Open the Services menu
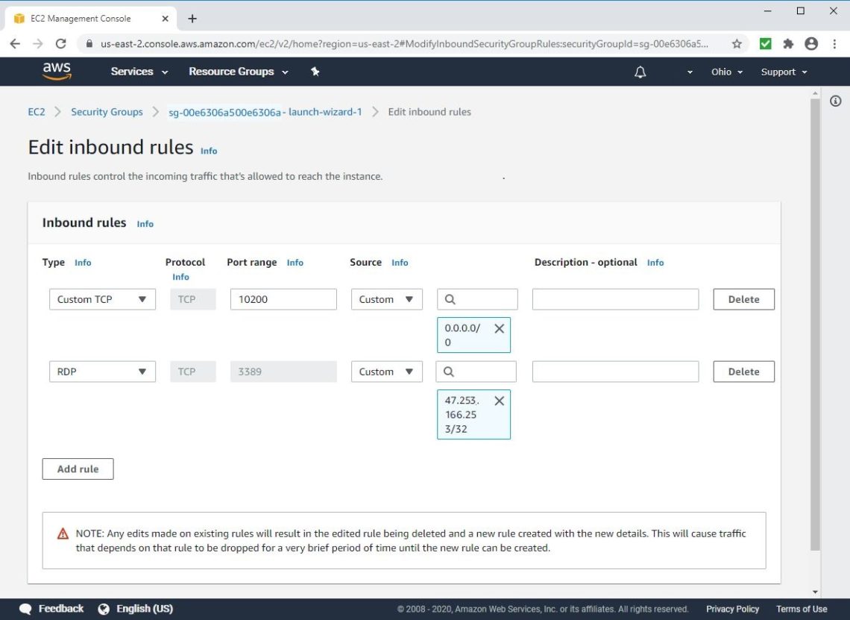 click(x=139, y=72)
